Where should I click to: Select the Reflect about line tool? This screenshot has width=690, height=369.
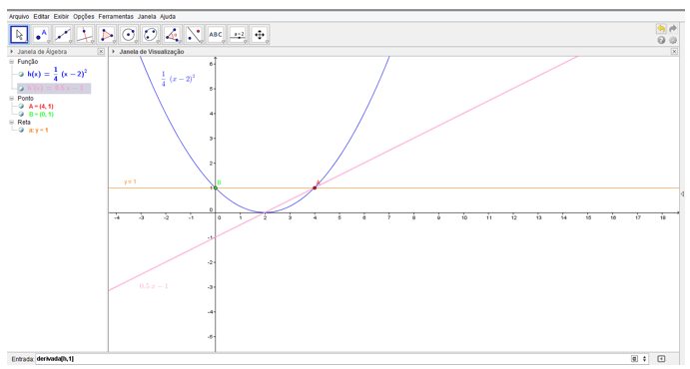[x=194, y=35]
